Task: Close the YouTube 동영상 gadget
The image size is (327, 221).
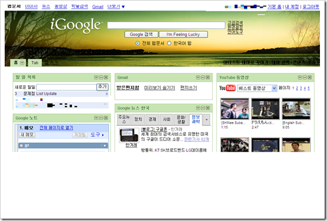Action: pos(309,78)
